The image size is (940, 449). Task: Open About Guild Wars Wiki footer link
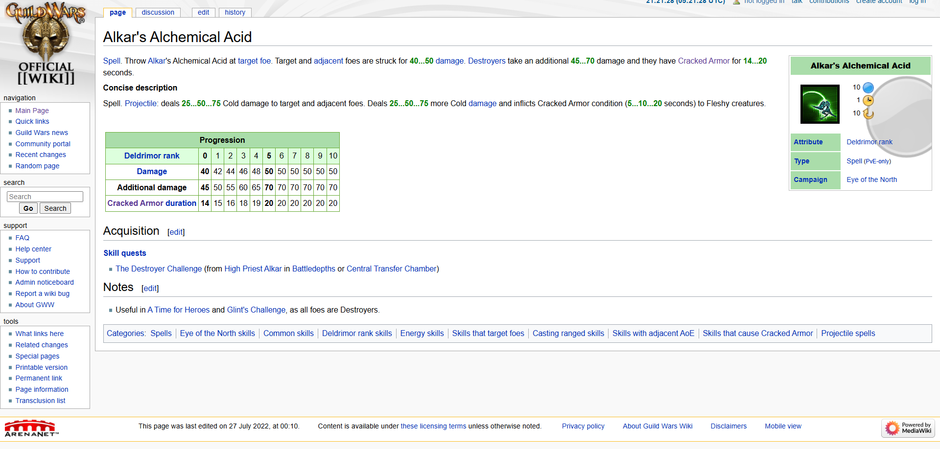click(658, 426)
